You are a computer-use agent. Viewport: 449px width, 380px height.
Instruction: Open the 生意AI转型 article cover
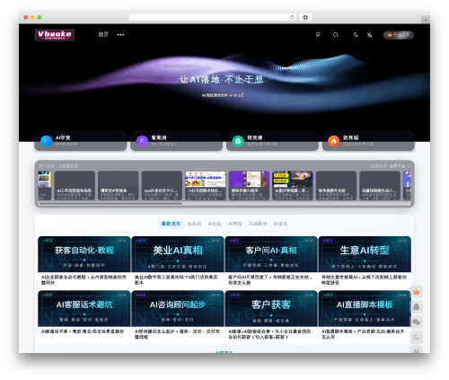365,254
